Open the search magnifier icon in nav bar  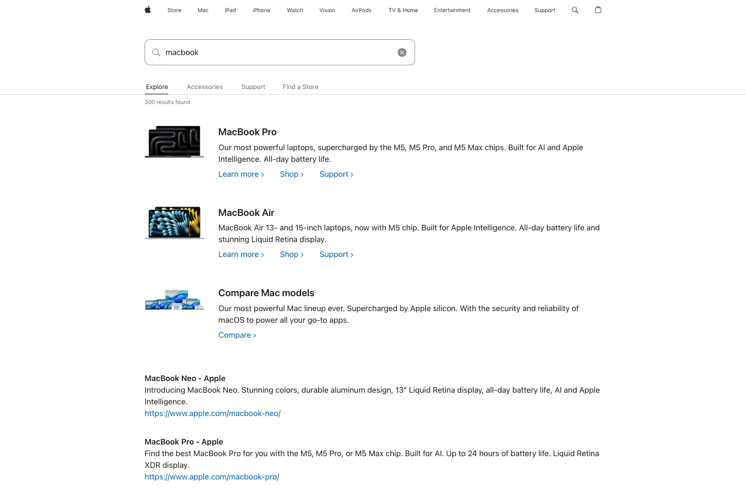coord(575,10)
